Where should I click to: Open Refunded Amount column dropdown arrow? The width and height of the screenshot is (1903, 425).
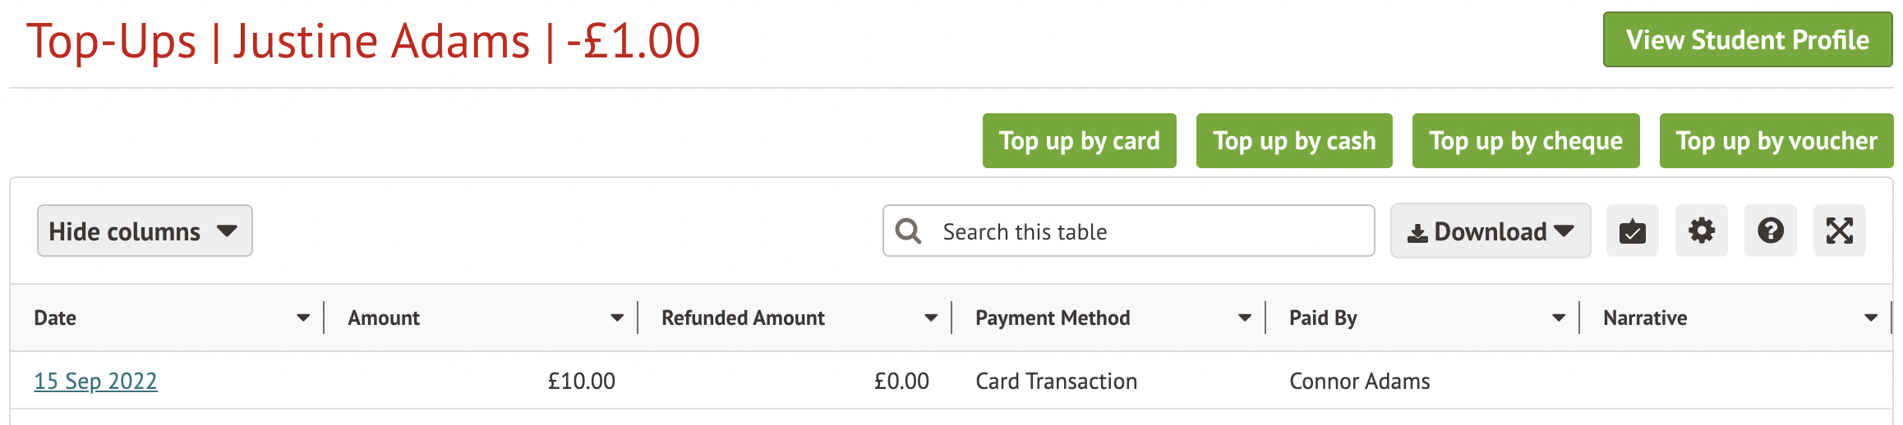[931, 318]
